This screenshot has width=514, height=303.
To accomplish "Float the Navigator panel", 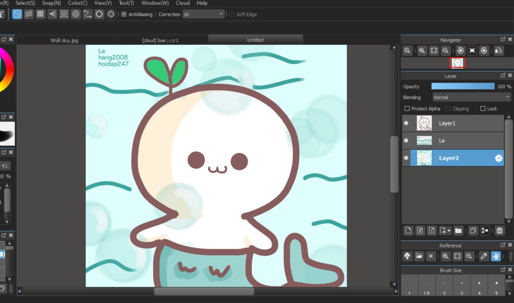I will tap(503, 39).
